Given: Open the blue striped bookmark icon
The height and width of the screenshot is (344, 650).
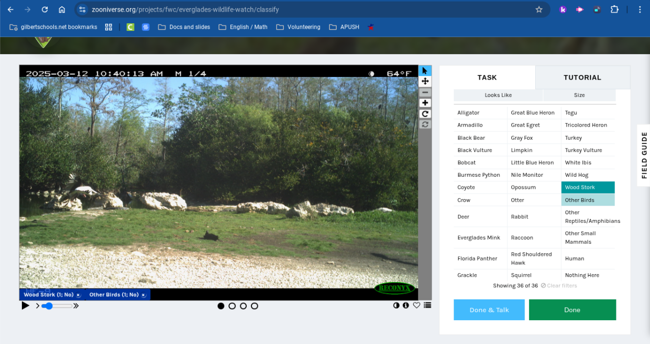Looking at the screenshot, I should pyautogui.click(x=146, y=27).
